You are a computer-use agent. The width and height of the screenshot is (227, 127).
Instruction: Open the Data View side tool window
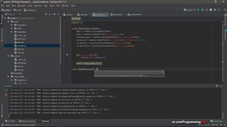coord(226,20)
